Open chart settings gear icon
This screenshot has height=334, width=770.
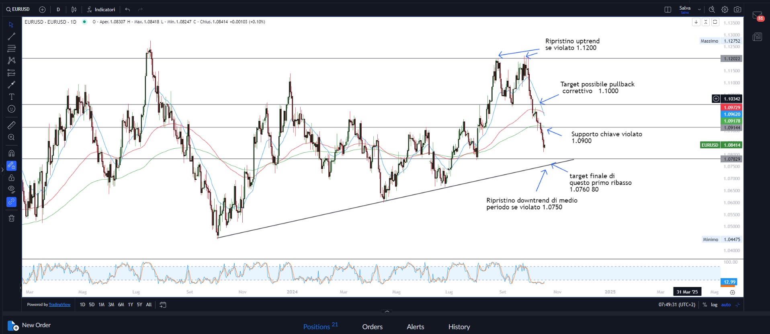[725, 10]
